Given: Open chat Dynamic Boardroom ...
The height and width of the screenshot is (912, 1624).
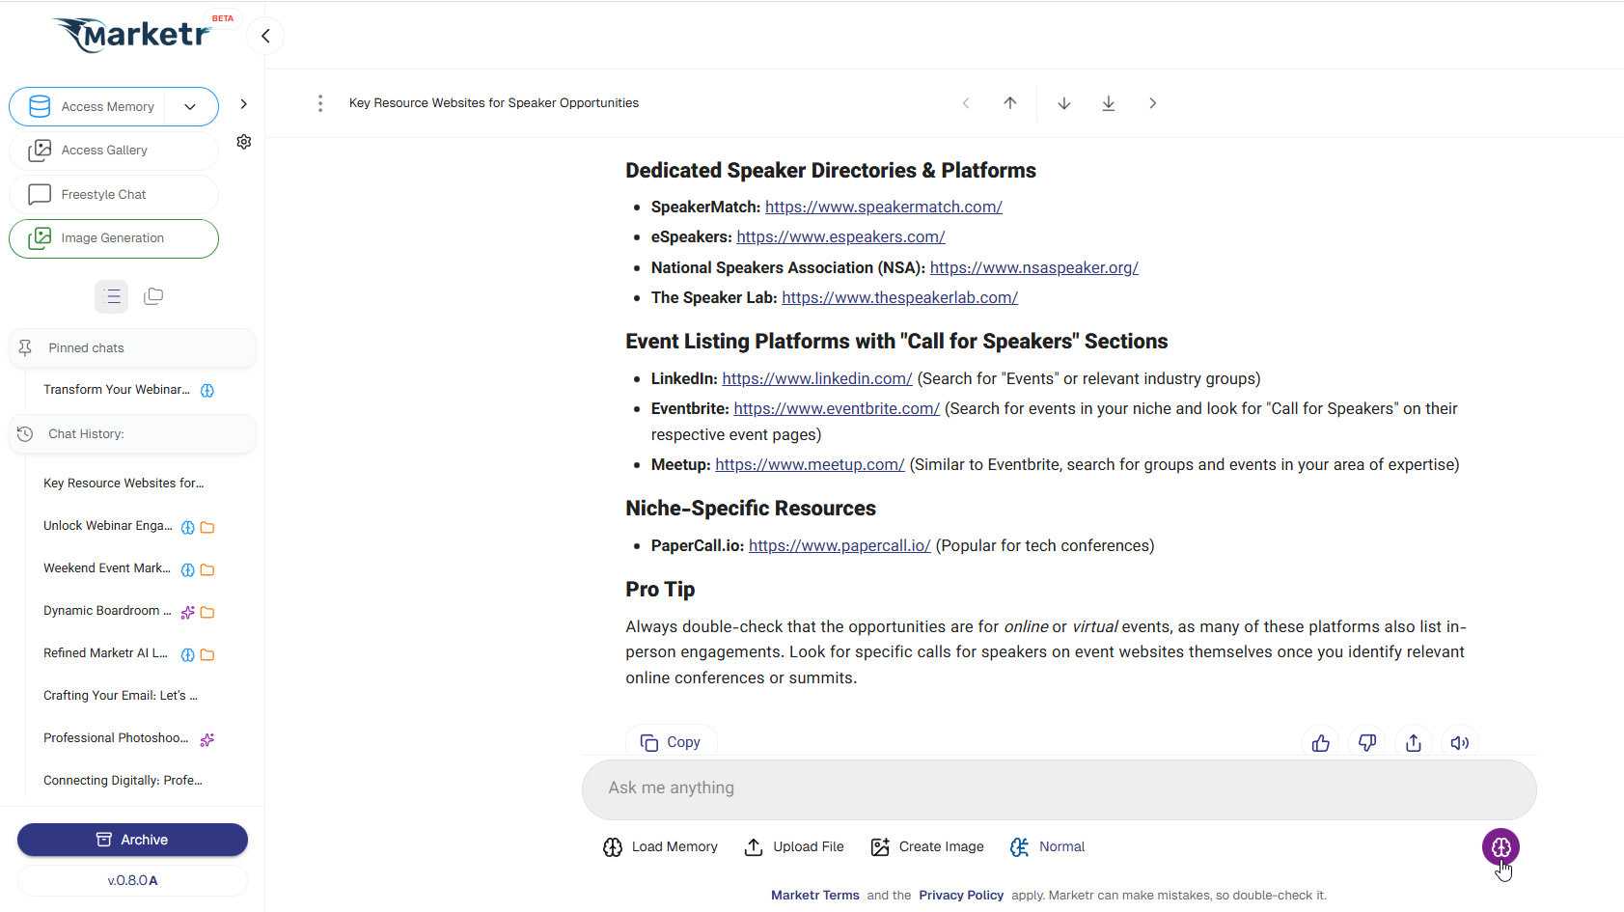Looking at the screenshot, I should click(x=107, y=611).
